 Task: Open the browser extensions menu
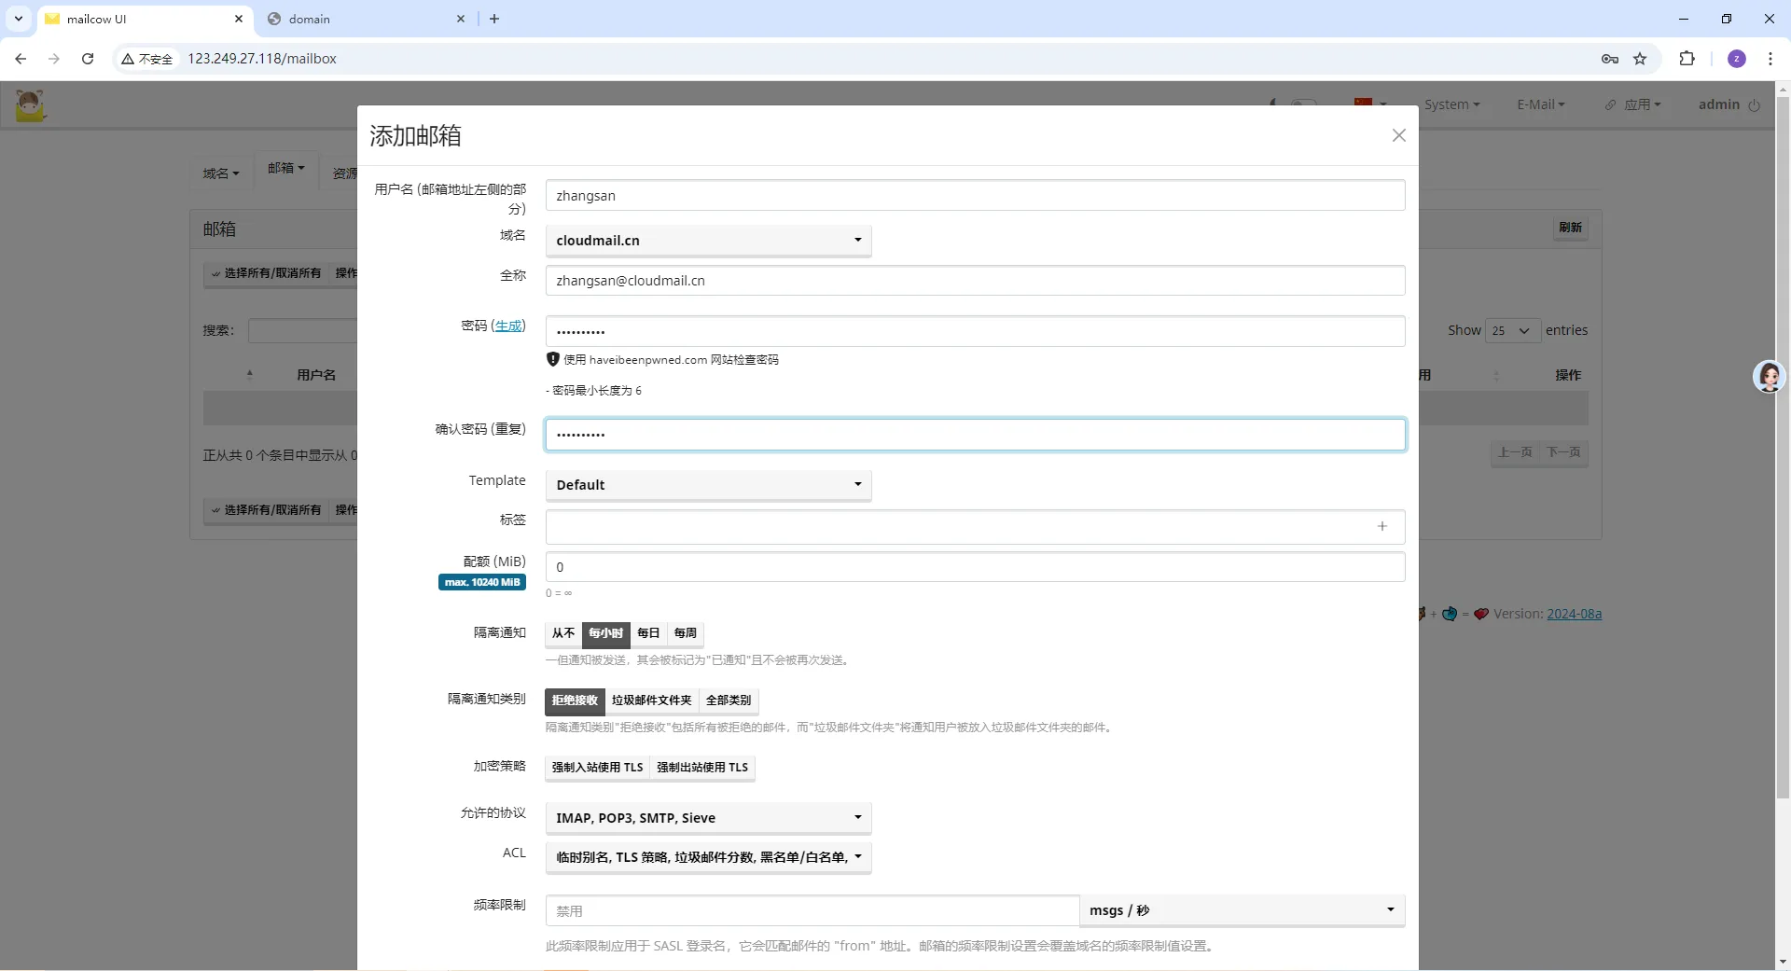pyautogui.click(x=1687, y=59)
